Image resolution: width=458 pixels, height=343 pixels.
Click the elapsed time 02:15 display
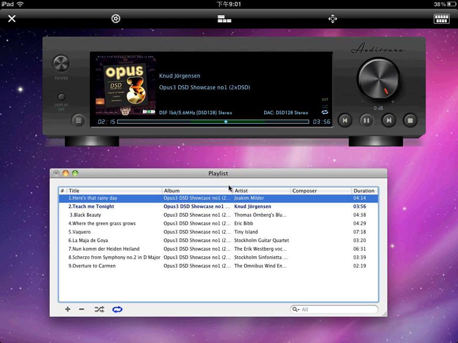pos(106,121)
